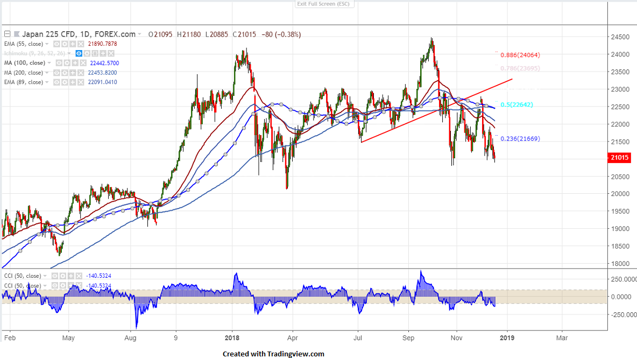This screenshot has width=637, height=358.
Task: Hide the MA (200, close) indicator
Action: 56,73
